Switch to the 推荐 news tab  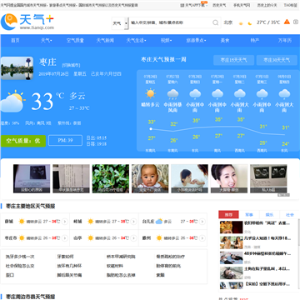228,215
